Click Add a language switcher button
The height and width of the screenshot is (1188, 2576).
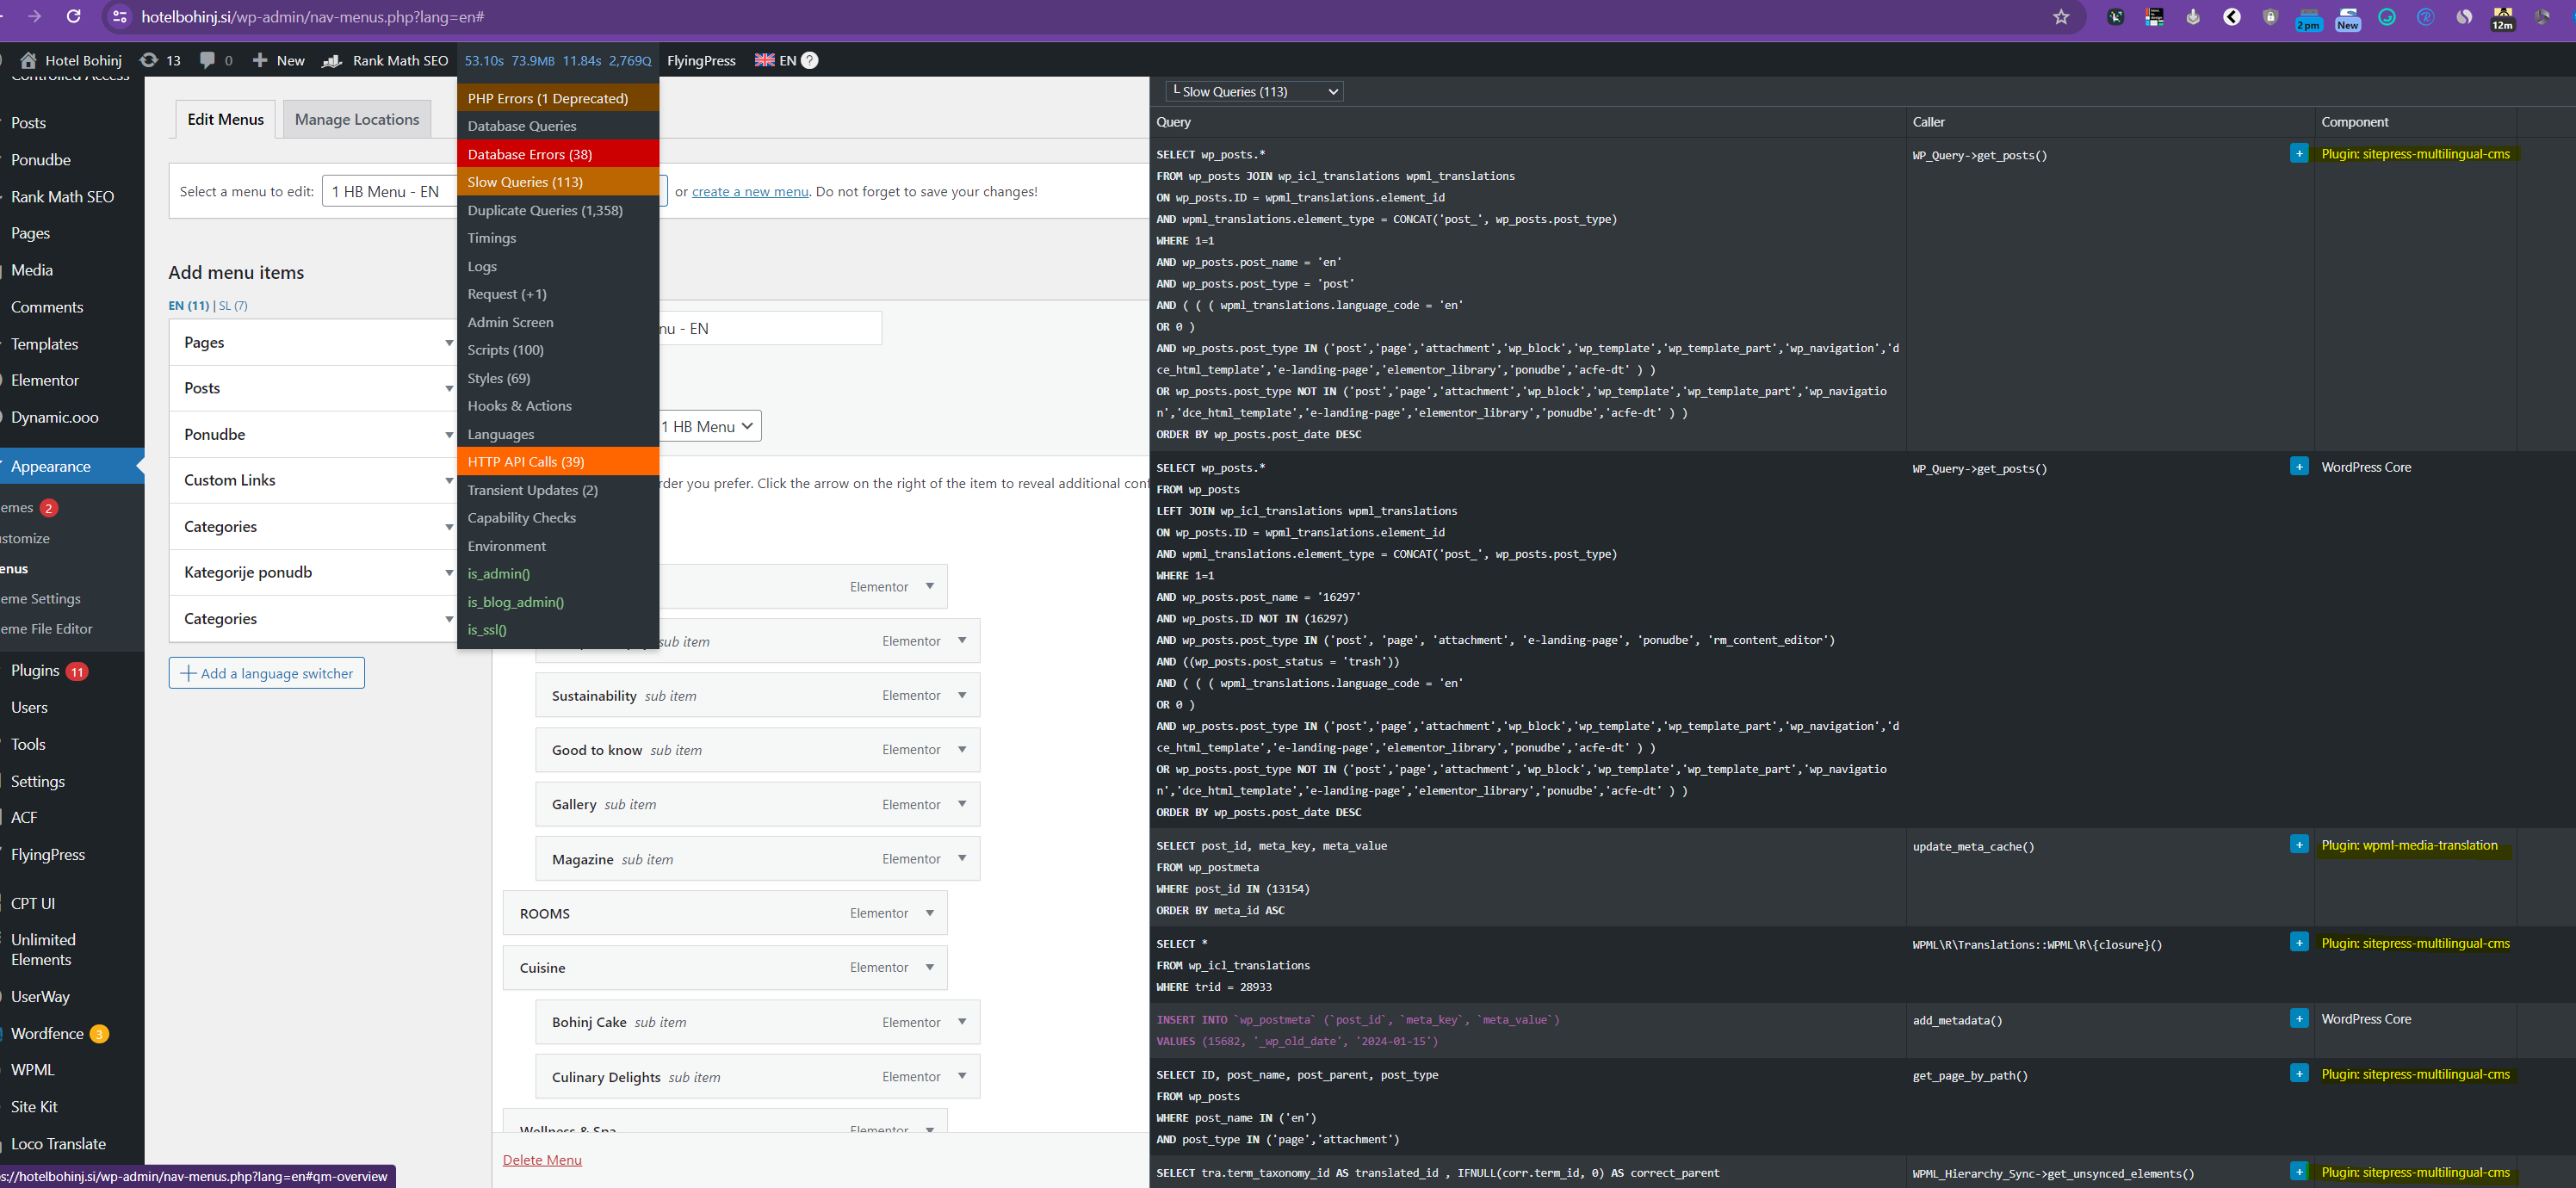[x=267, y=673]
